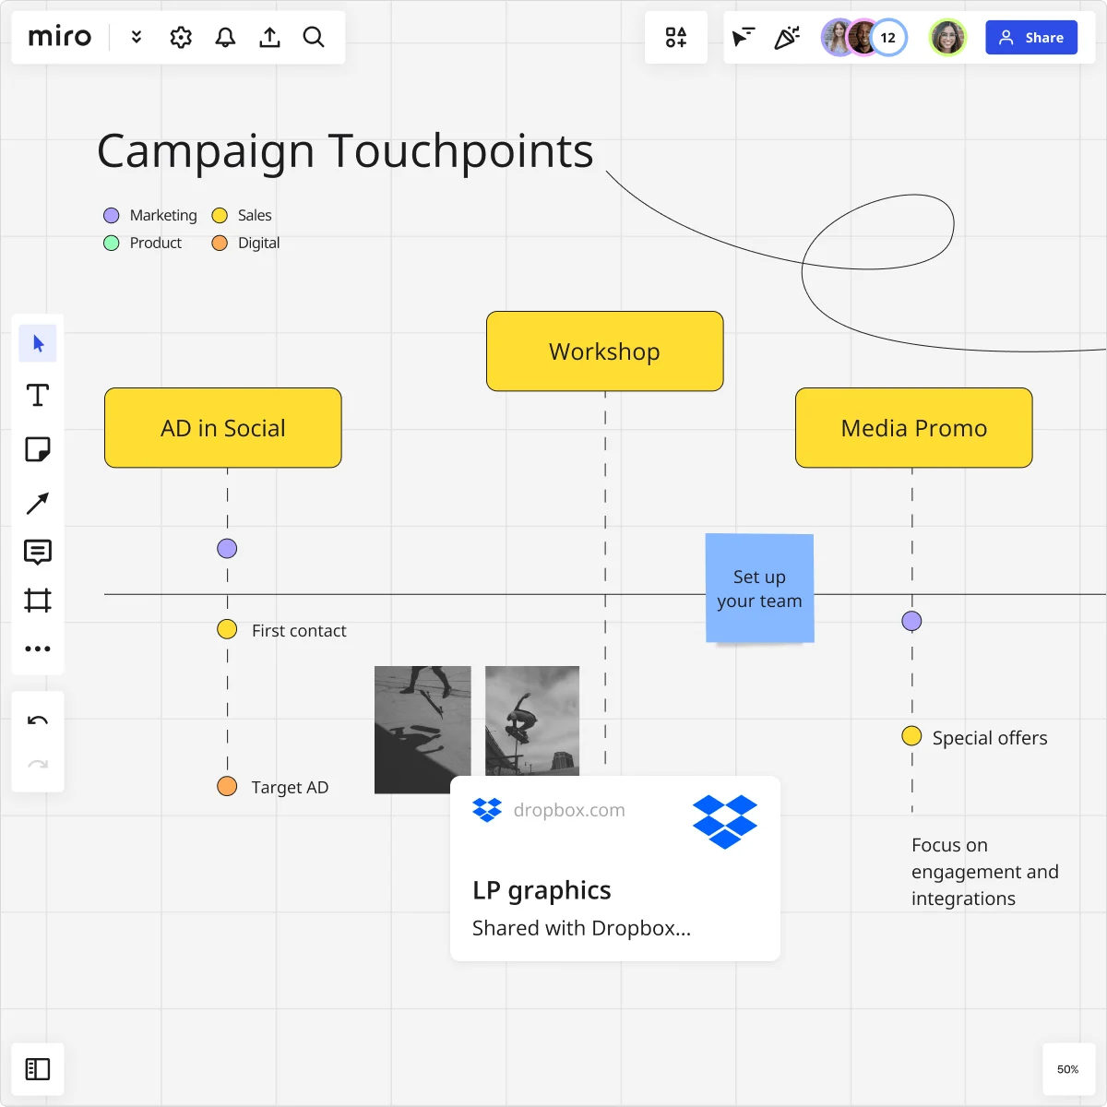
Task: Open board settings gear
Action: pyautogui.click(x=181, y=37)
